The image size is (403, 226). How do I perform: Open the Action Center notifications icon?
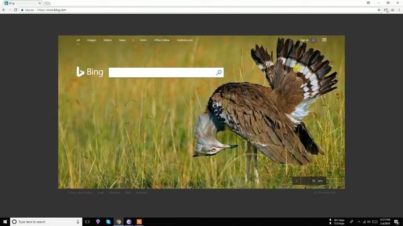click(x=397, y=222)
